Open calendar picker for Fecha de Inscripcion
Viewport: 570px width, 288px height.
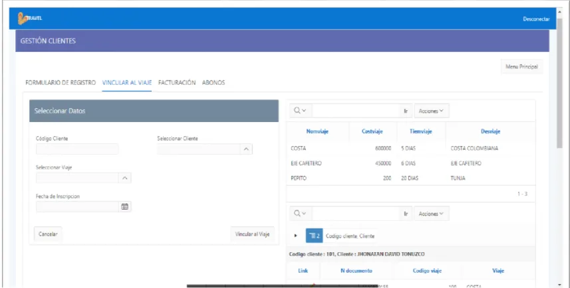click(x=124, y=207)
